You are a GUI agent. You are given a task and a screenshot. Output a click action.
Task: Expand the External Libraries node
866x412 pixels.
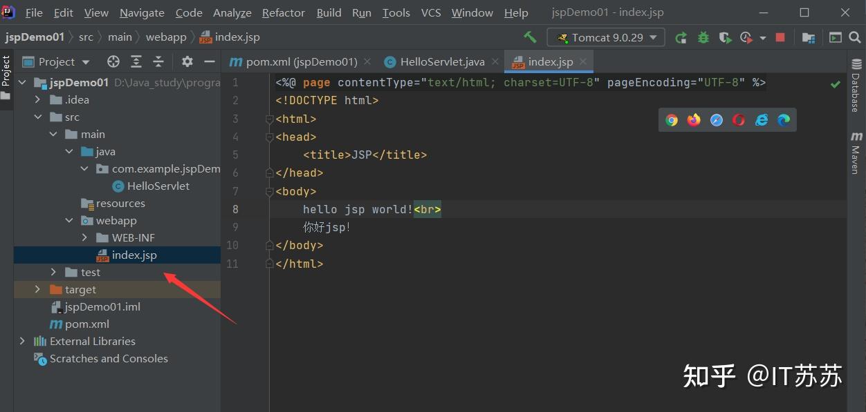22,341
